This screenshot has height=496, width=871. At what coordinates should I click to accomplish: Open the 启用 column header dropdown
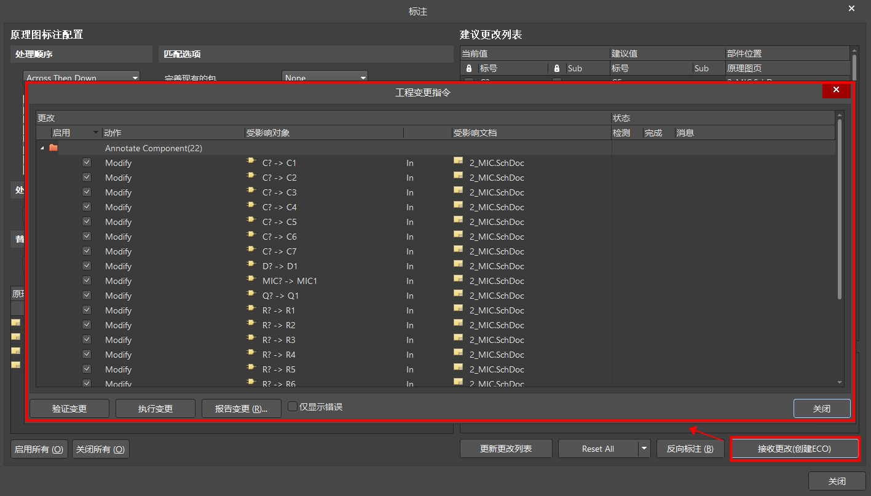pos(95,133)
